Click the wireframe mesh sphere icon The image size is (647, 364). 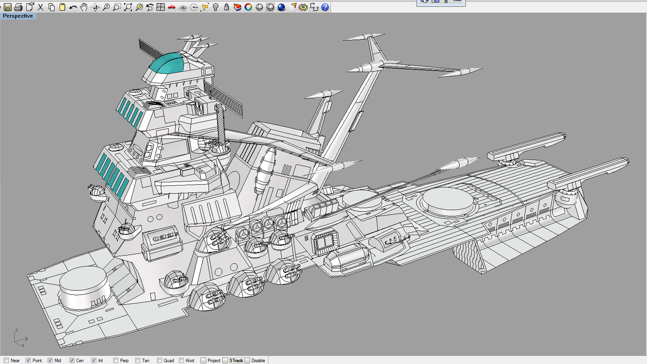click(270, 7)
